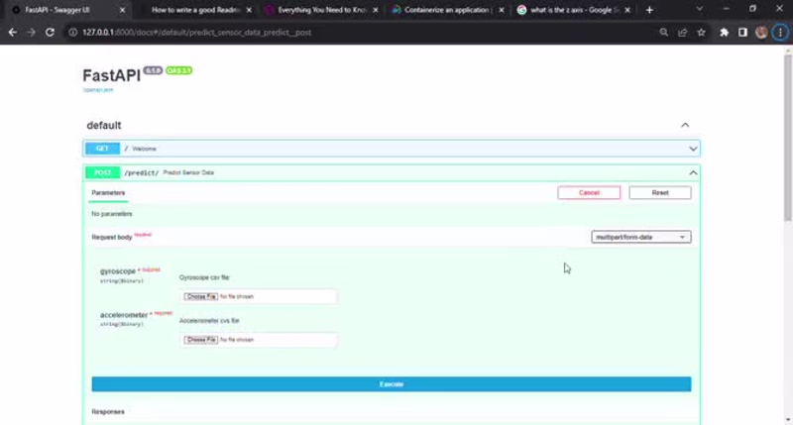Close the Containerize an application tab
Image resolution: width=793 pixels, height=425 pixels.
(x=502, y=10)
